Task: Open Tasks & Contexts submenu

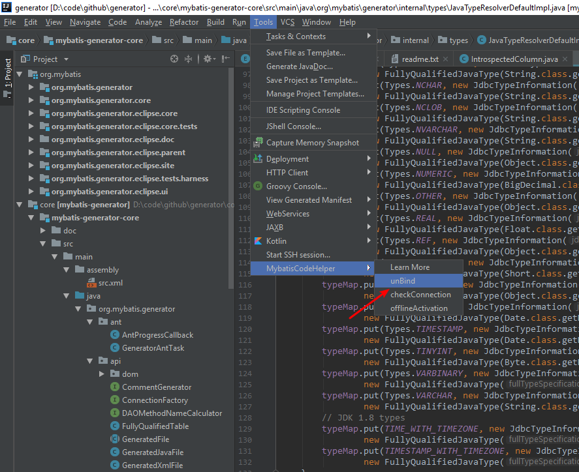Action: 313,36
